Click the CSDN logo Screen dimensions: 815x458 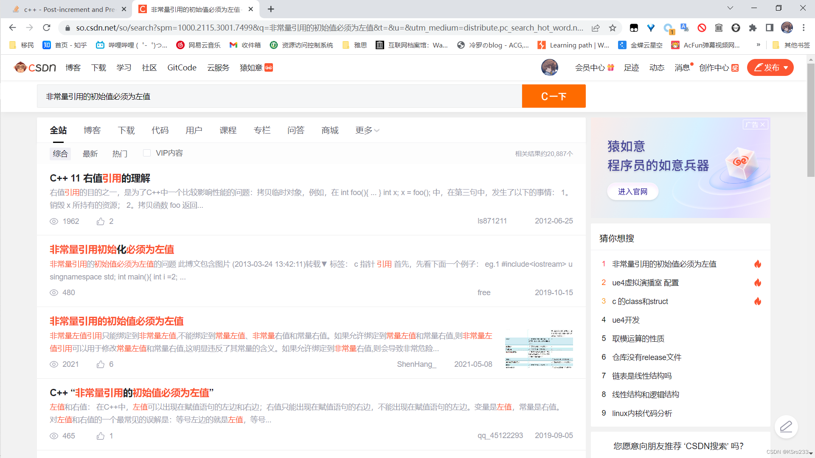click(35, 67)
